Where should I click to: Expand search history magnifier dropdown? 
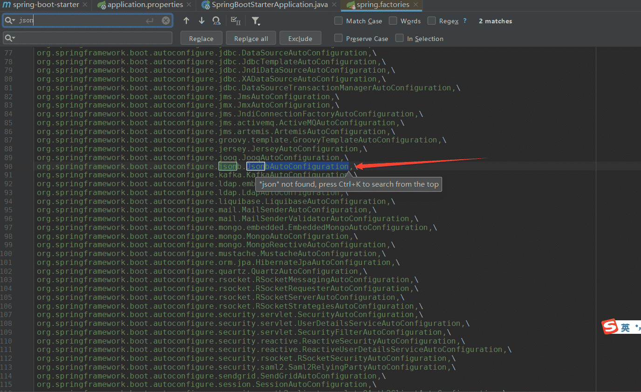tap(10, 20)
